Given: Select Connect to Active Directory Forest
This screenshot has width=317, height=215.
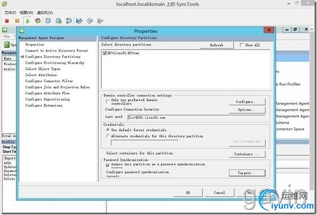Looking at the screenshot, I should pyautogui.click(x=57, y=50).
